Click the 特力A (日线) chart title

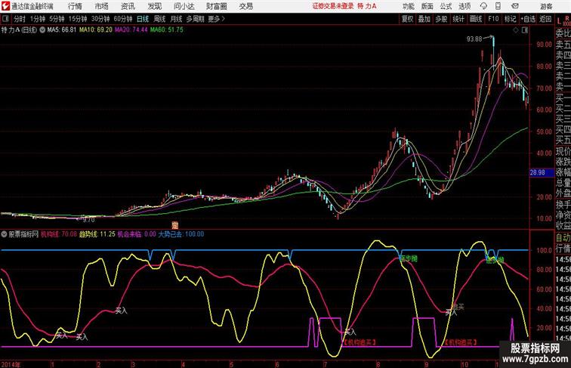pyautogui.click(x=20, y=30)
